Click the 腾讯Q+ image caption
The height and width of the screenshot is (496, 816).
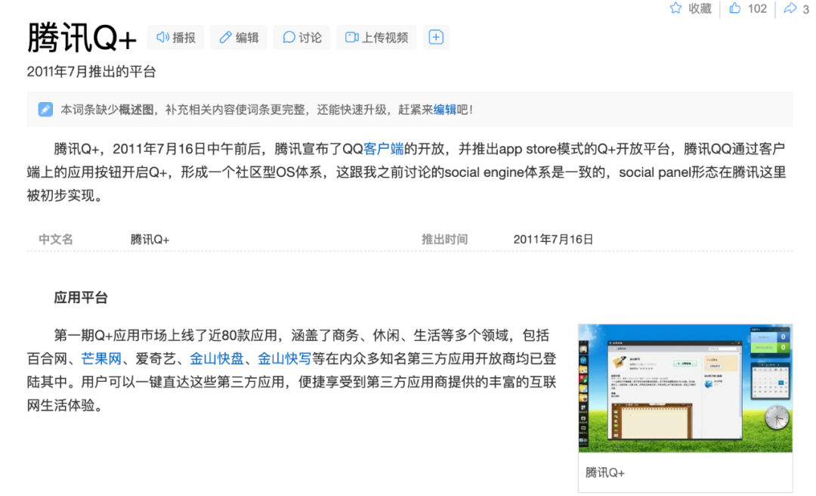click(604, 473)
